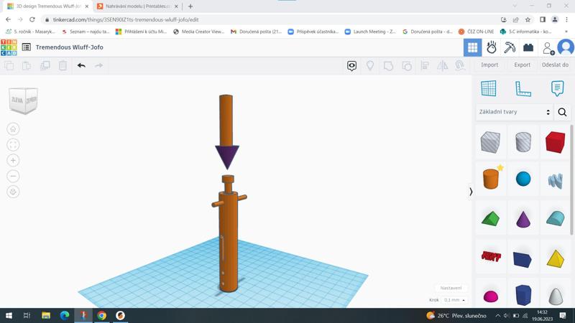575x323 pixels.
Task: Open the Základní tvary shape category dropdown
Action: coord(514,112)
